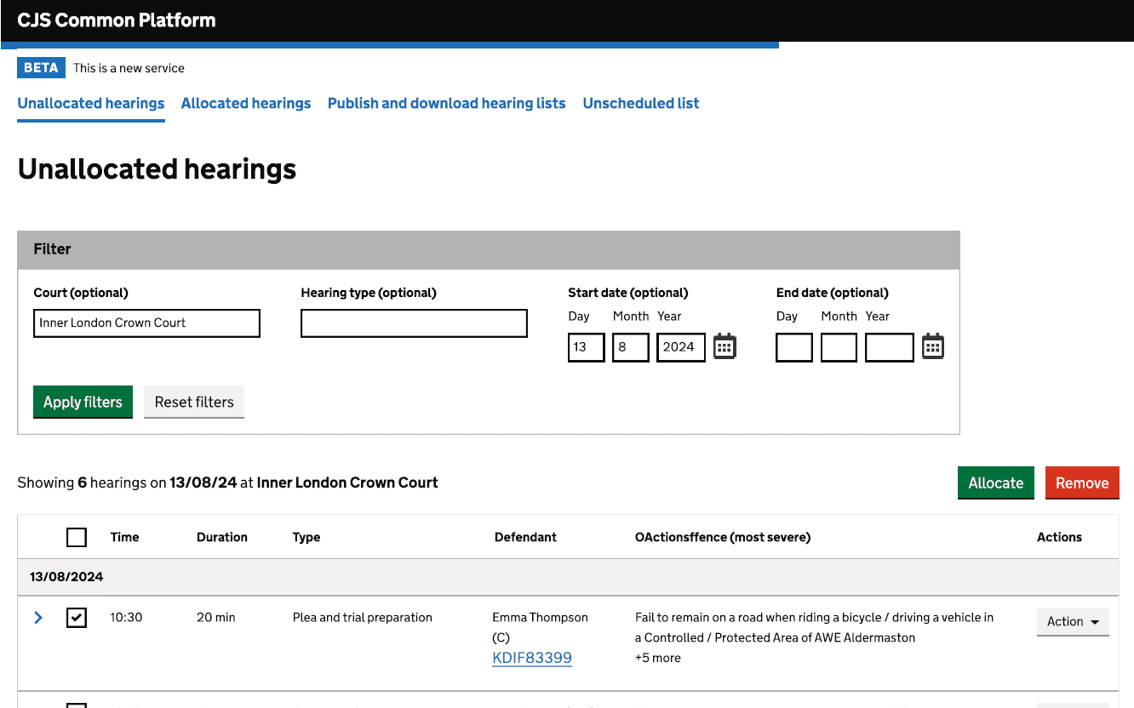The image size is (1134, 708).
Task: Click the red Remove button
Action: coord(1082,482)
